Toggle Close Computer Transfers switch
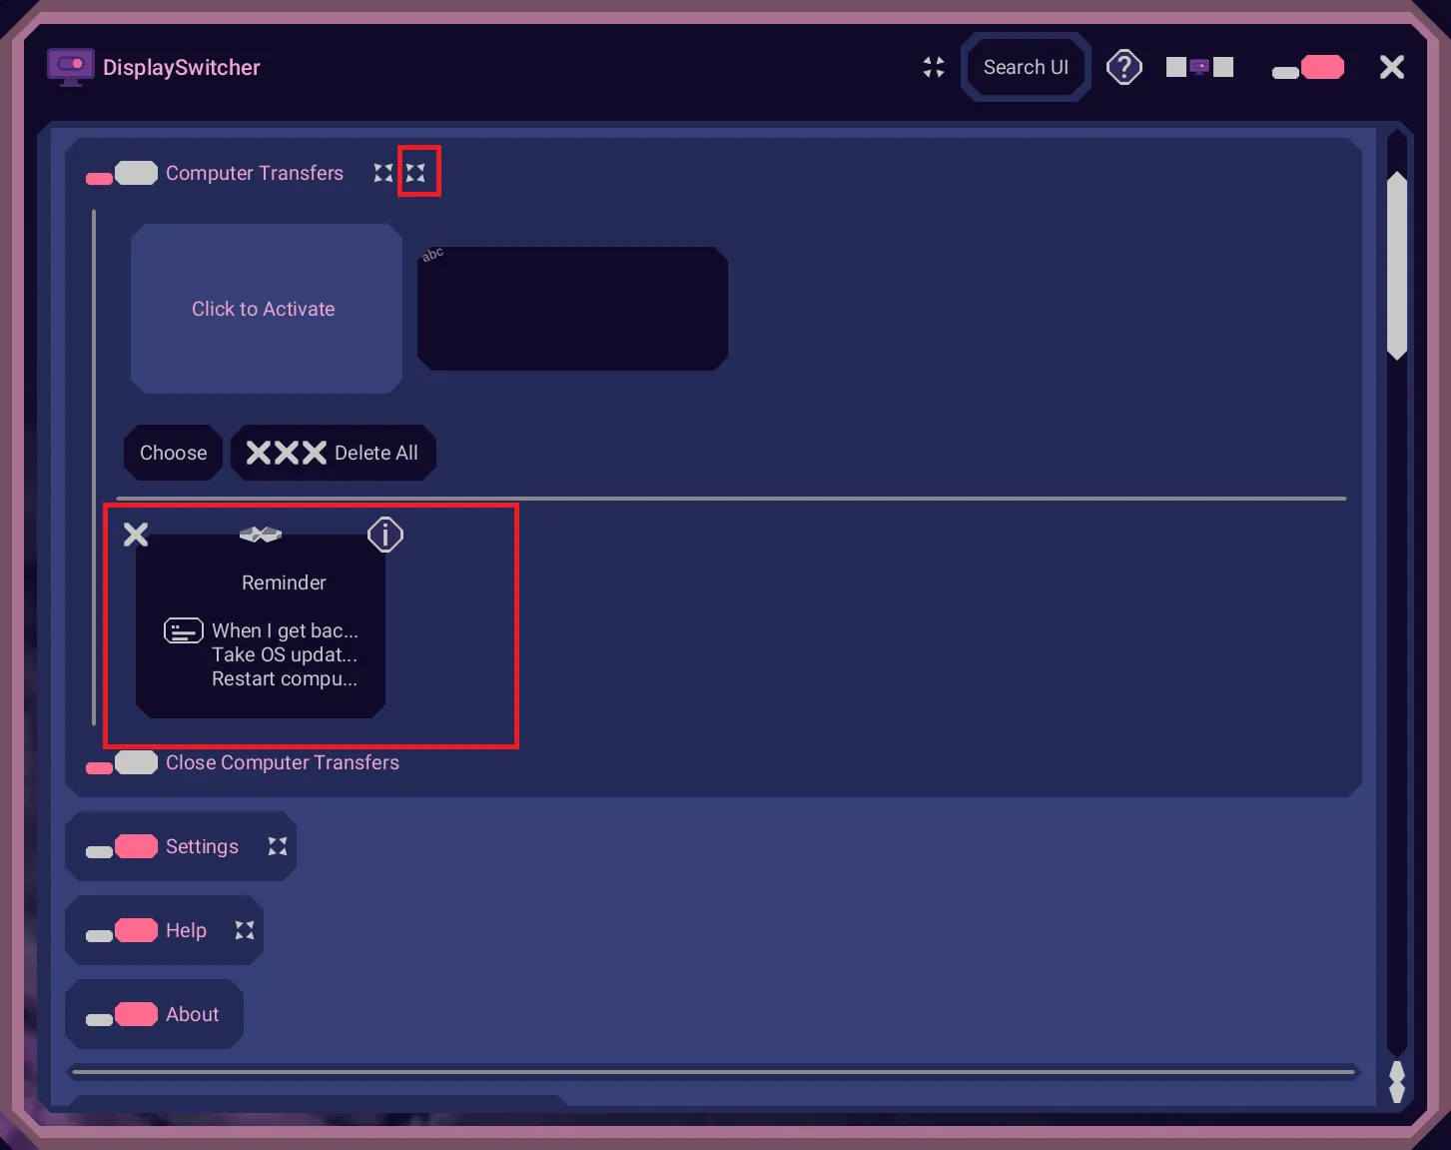Screen dimensions: 1451x1150 tap(122, 763)
